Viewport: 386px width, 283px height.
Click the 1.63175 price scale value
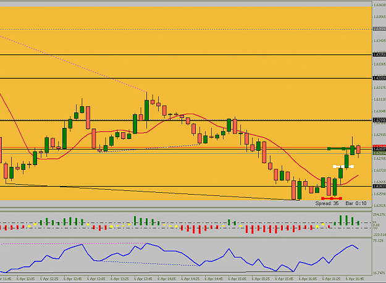pos(380,88)
